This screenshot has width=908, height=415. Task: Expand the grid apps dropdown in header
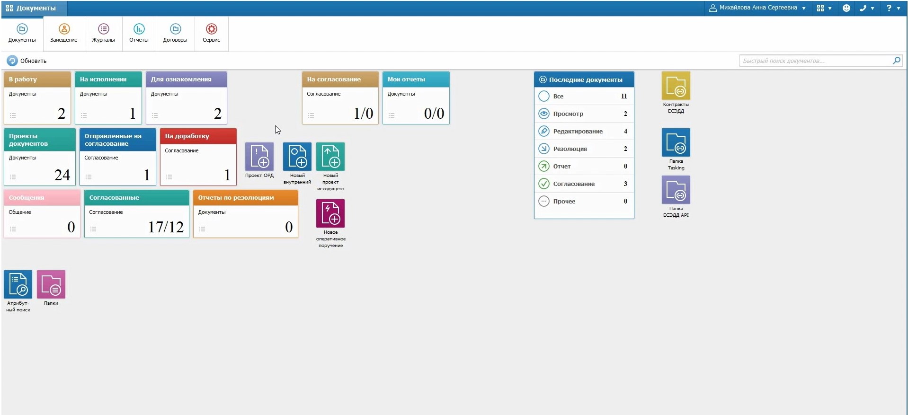824,8
